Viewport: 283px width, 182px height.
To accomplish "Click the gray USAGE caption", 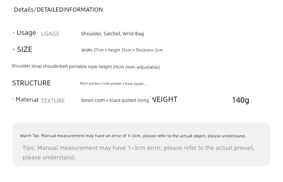I will tap(50, 34).
